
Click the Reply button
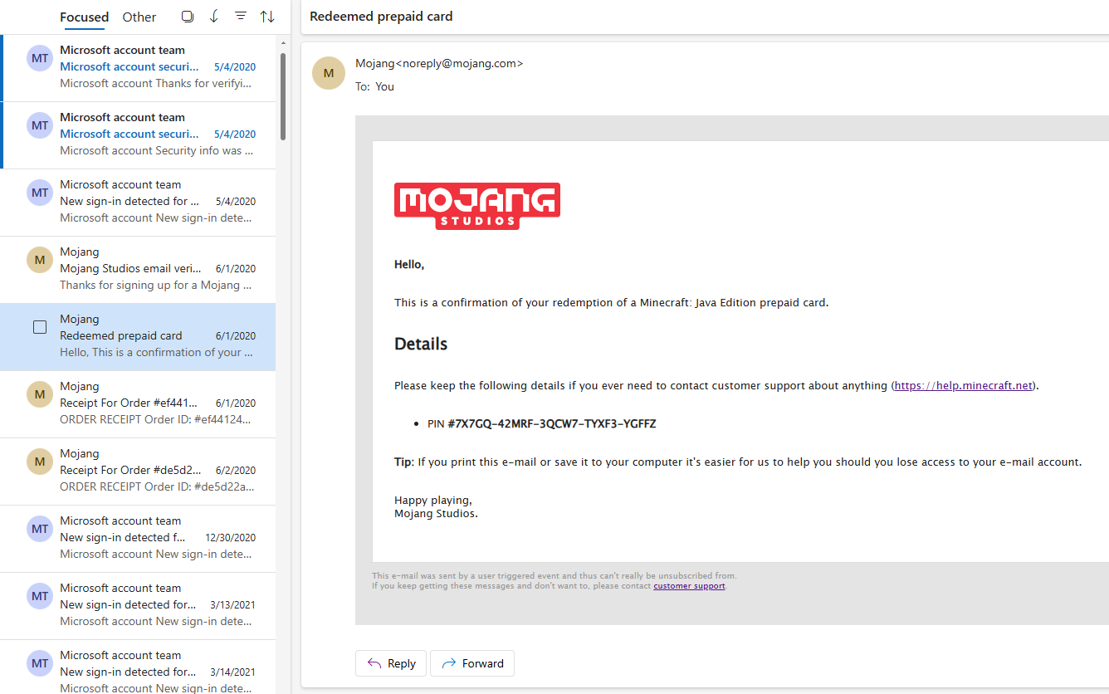pos(391,663)
